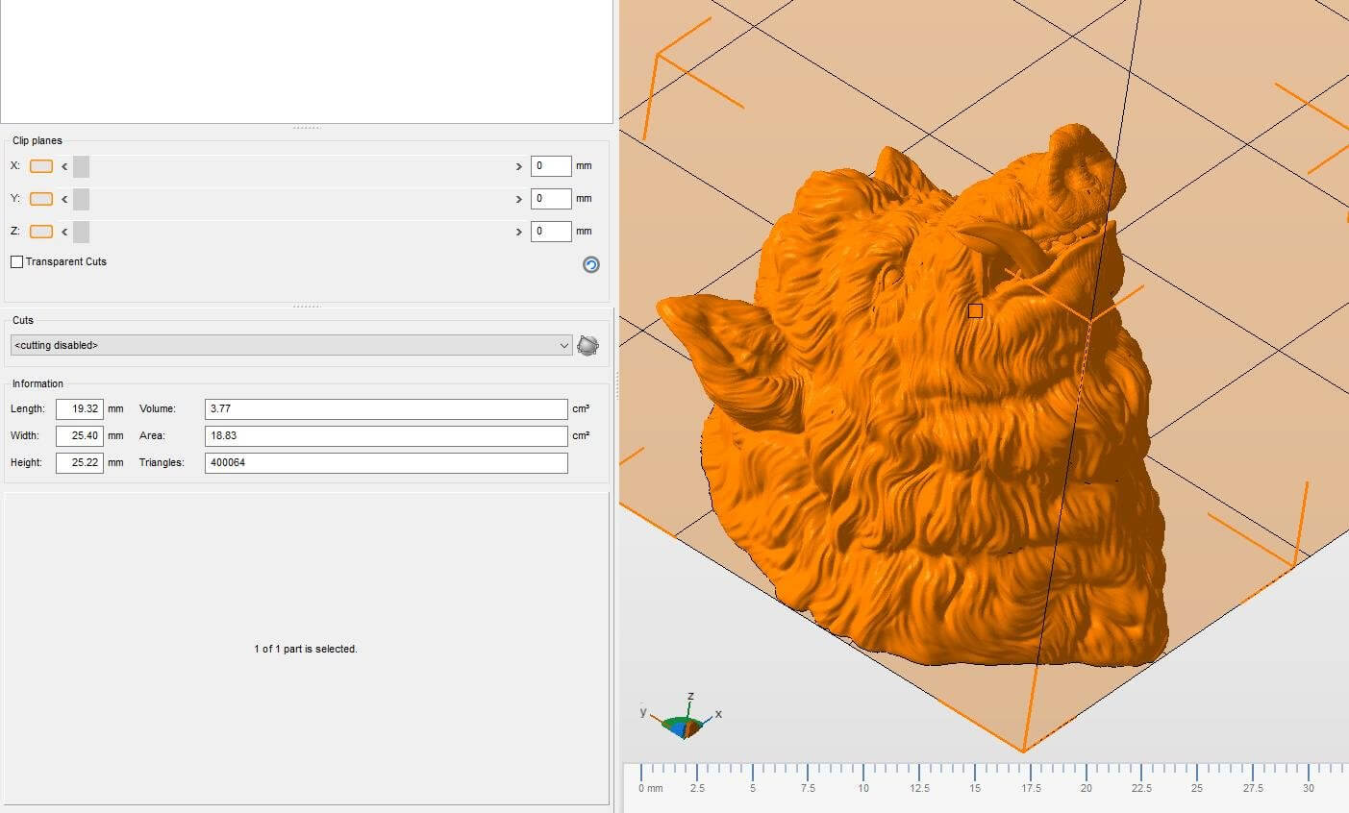Click the X clip plane slider handle
This screenshot has height=813, width=1349.
pos(82,166)
